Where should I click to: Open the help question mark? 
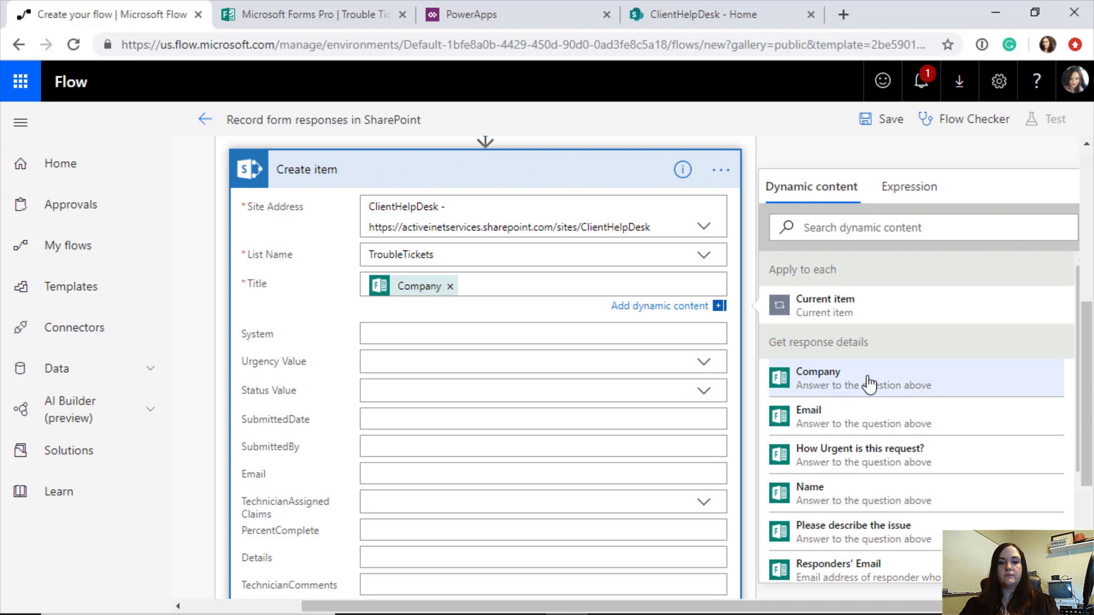coord(1037,81)
